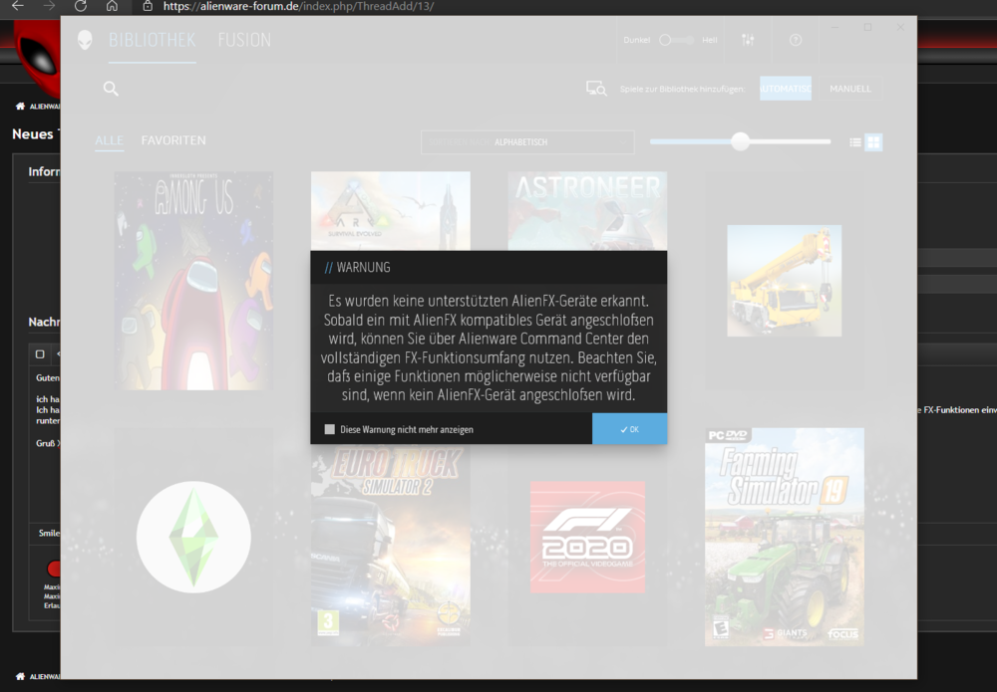Image resolution: width=997 pixels, height=692 pixels.
Task: Click the browser back arrow
Action: (15, 7)
